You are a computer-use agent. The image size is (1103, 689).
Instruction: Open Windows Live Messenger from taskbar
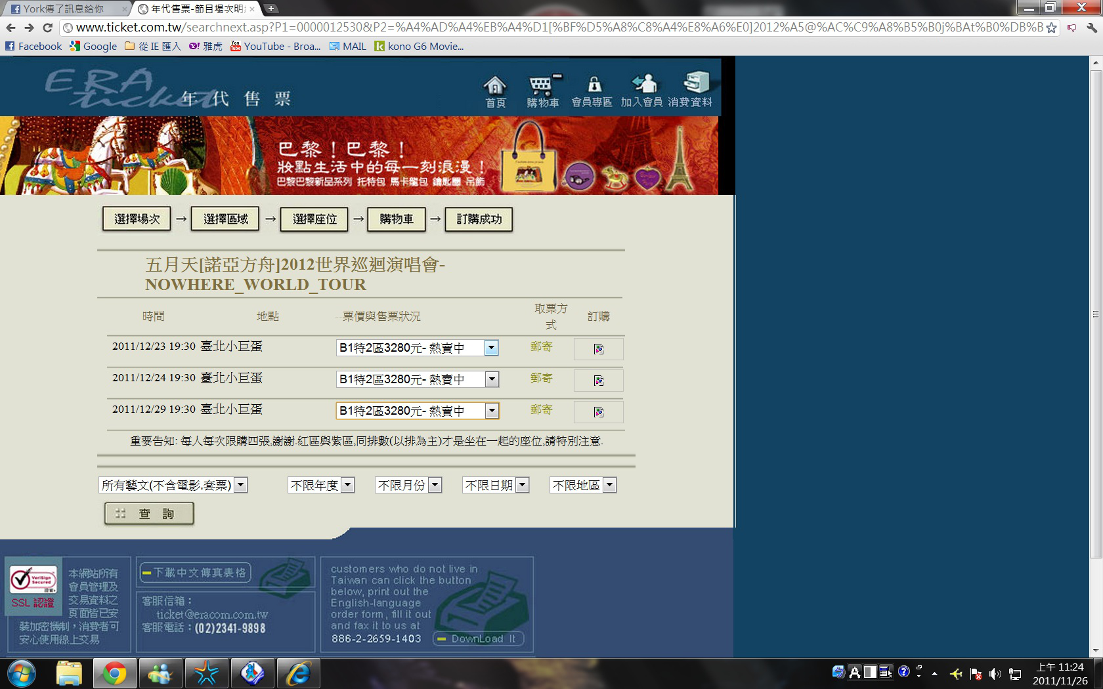pyautogui.click(x=160, y=674)
